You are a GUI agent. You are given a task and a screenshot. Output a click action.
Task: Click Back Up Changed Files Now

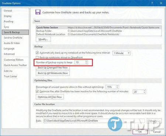[53, 67]
